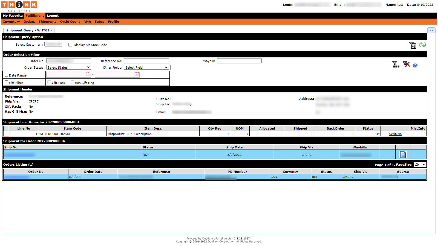Sort orders by Order Date
438x246 pixels.
93,172
